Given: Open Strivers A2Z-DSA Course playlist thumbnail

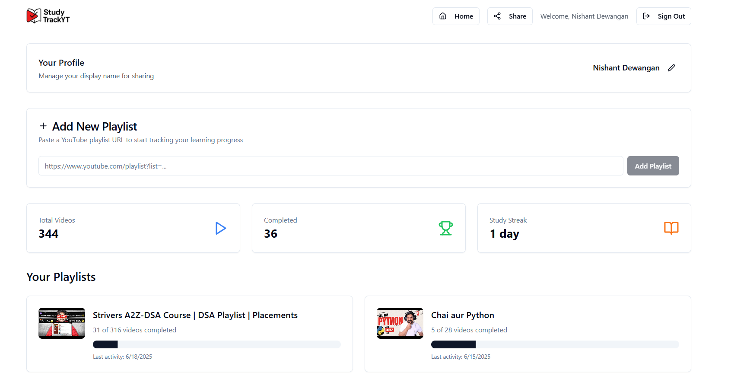Looking at the screenshot, I should tap(62, 323).
